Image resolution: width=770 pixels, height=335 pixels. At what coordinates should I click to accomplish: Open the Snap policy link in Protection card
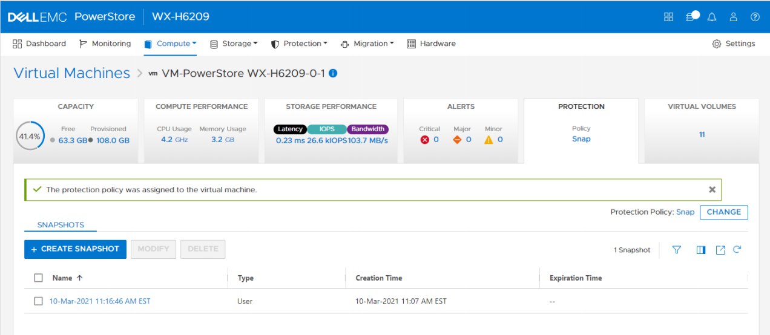581,139
